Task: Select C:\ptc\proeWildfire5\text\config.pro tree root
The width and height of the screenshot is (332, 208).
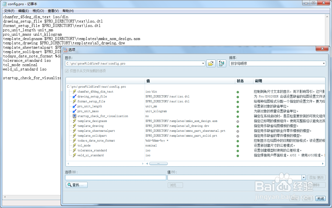Action: (x=97, y=87)
